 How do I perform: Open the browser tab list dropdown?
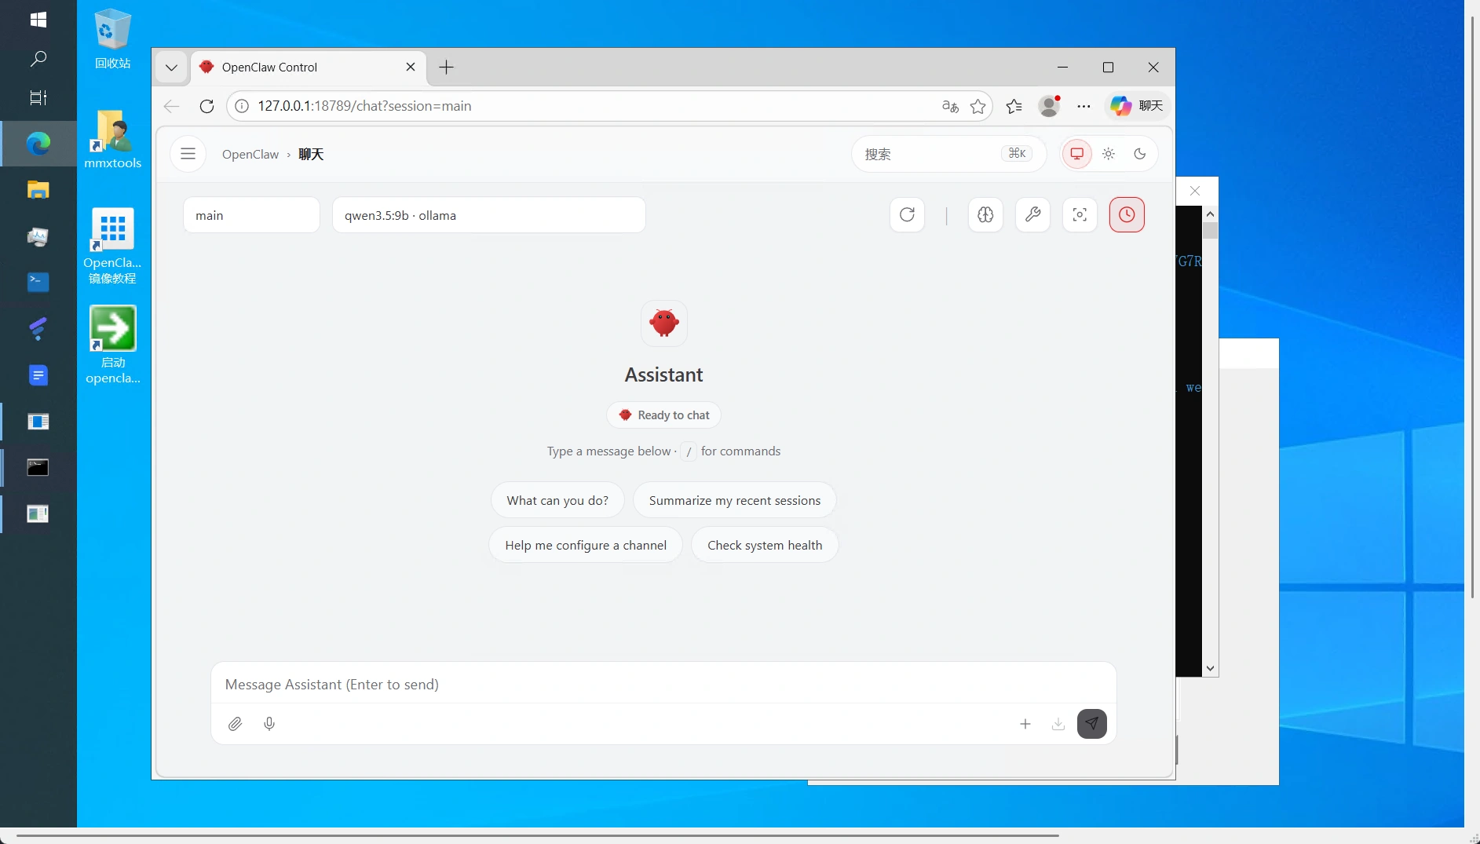[x=171, y=68]
